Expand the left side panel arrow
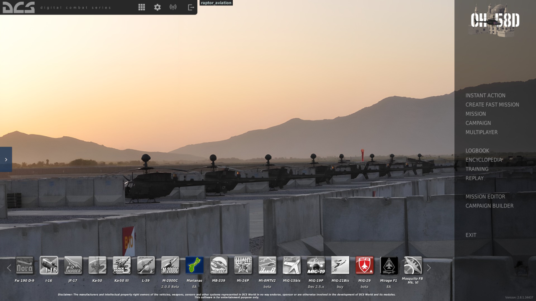 pos(6,159)
